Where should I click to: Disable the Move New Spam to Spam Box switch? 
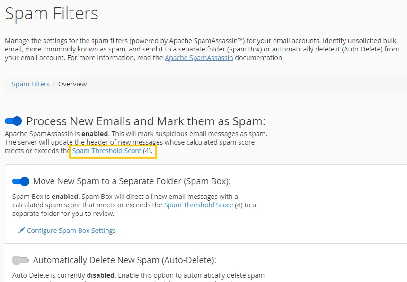click(x=21, y=181)
